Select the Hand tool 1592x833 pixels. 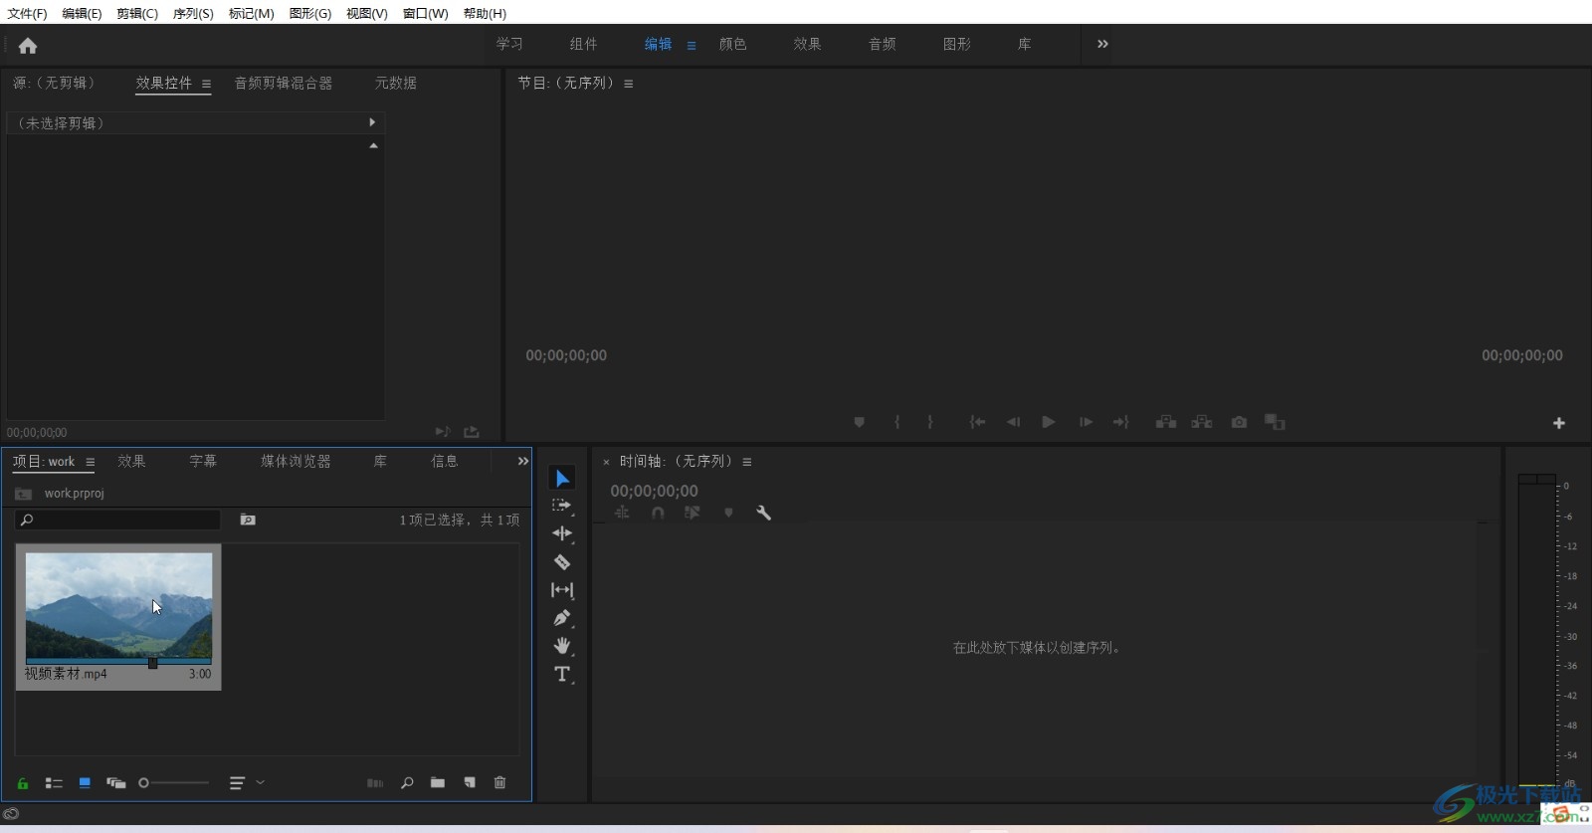(562, 646)
